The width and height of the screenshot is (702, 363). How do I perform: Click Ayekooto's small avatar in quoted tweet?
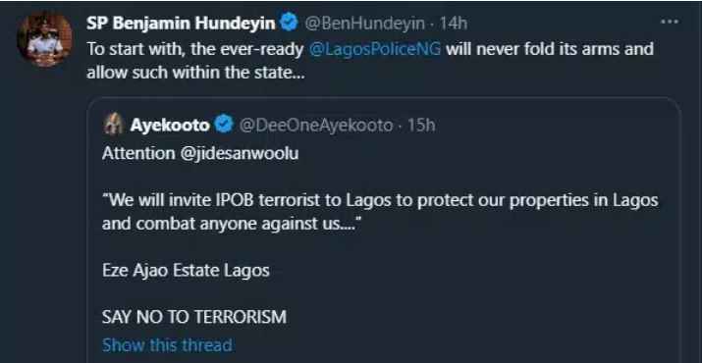click(113, 124)
